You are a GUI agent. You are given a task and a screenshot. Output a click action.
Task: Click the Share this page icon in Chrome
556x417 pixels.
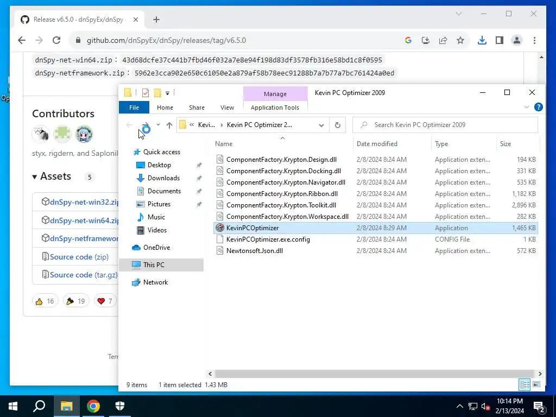coord(443,40)
